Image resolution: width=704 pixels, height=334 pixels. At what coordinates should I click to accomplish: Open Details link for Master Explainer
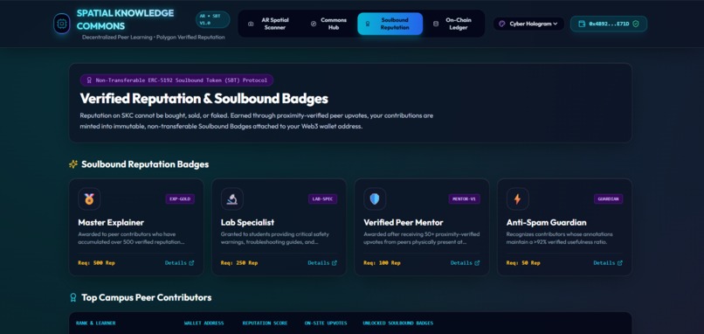click(180, 263)
